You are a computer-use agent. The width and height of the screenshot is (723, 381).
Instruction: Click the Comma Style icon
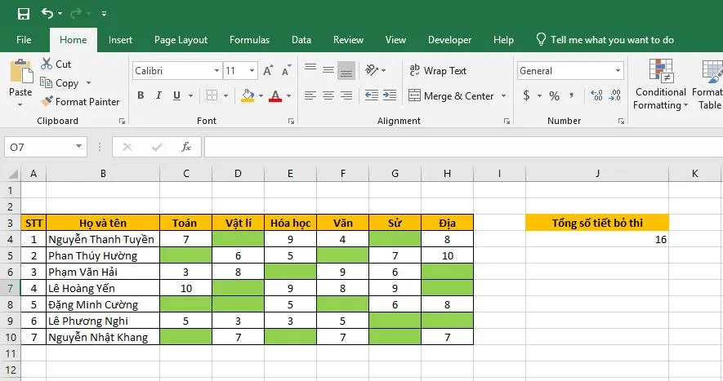tap(572, 95)
